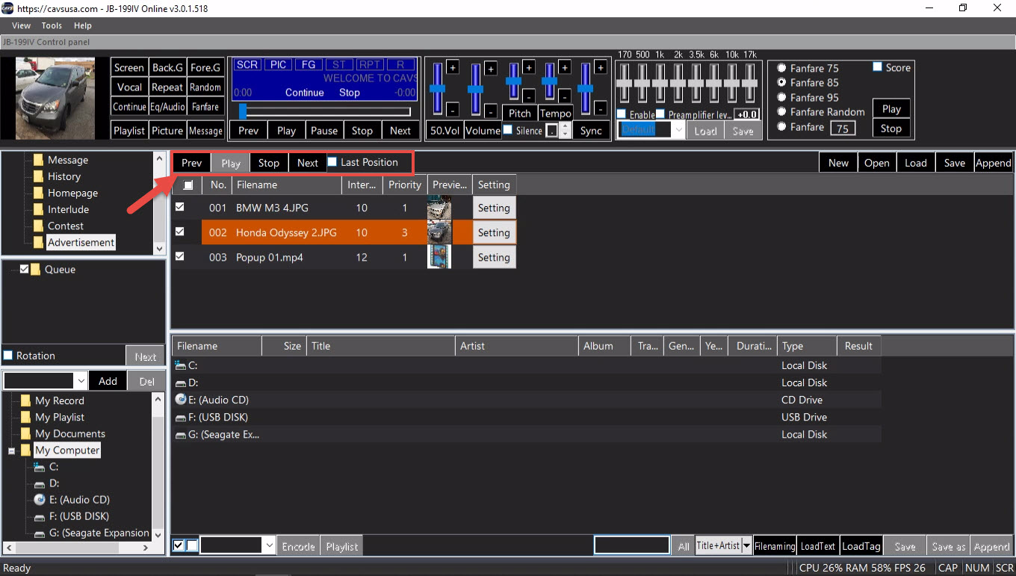Collapse the My Computer tree node
Viewport: 1016px width, 576px height.
12,450
